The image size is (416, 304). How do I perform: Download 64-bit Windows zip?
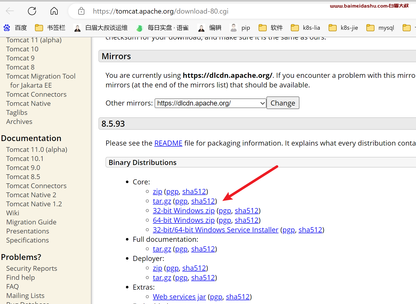[x=184, y=220]
